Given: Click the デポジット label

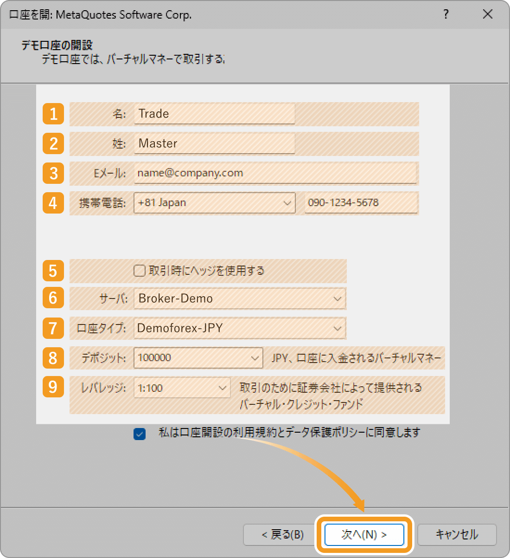Looking at the screenshot, I should pos(103,358).
